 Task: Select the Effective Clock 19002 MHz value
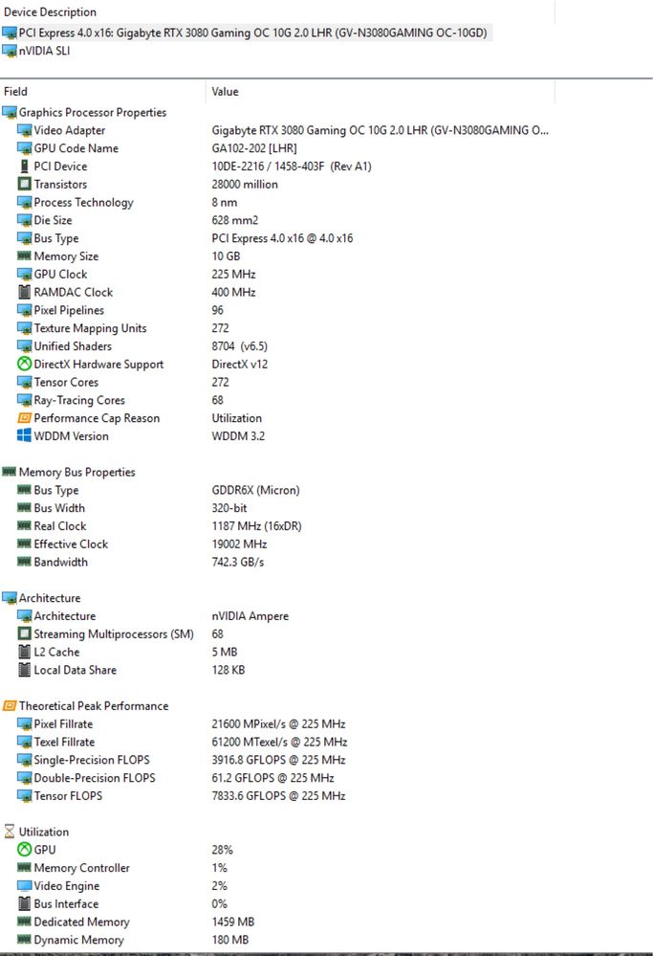239,544
